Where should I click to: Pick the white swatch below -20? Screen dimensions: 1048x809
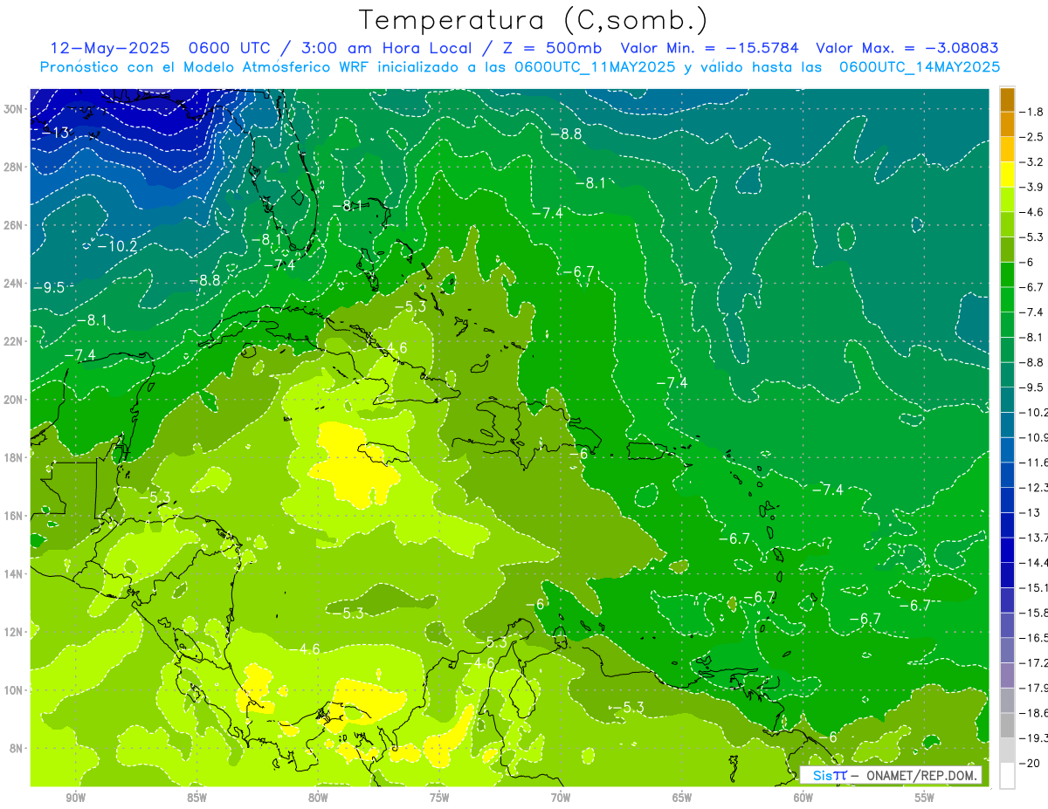1007,775
